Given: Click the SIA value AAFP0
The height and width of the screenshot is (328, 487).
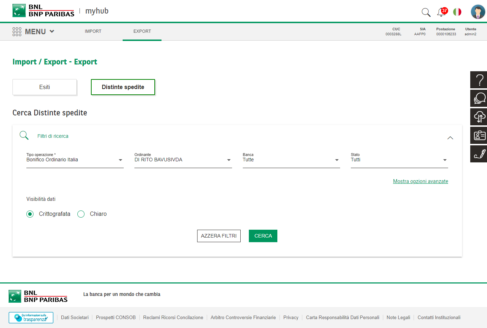Looking at the screenshot, I should (420, 34).
